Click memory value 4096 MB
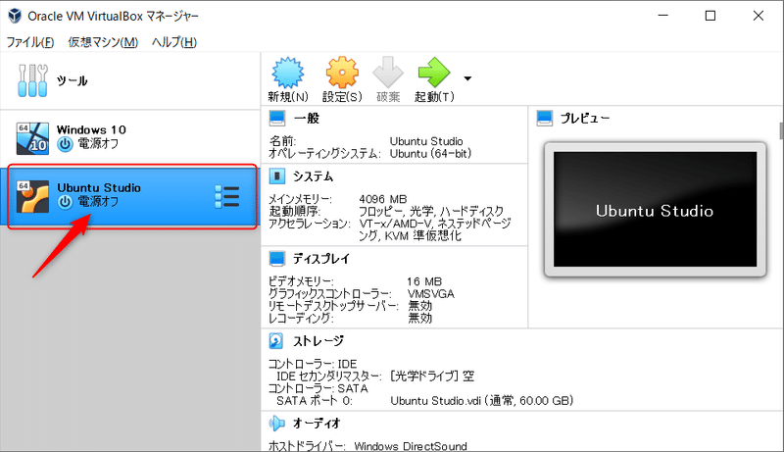The width and height of the screenshot is (784, 452). 383,199
